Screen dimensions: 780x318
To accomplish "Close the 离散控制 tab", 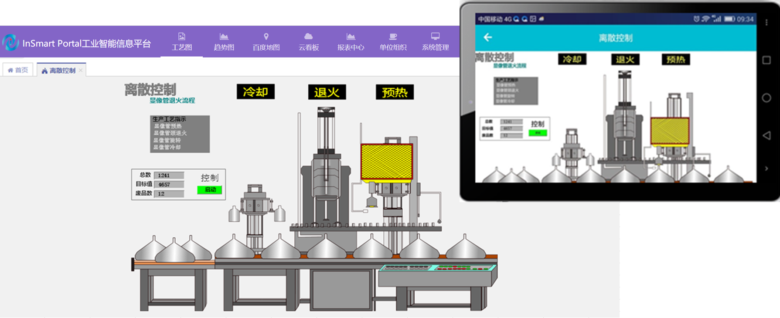I will (x=81, y=70).
